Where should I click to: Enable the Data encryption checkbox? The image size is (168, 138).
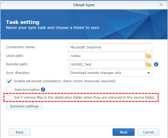point(9,89)
